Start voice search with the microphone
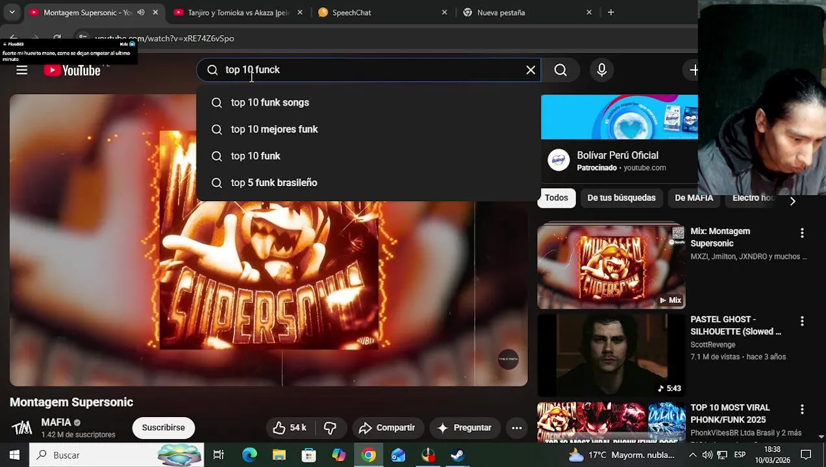The image size is (826, 467). tap(602, 70)
